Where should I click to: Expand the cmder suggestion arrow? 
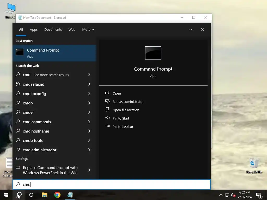tap(89, 112)
